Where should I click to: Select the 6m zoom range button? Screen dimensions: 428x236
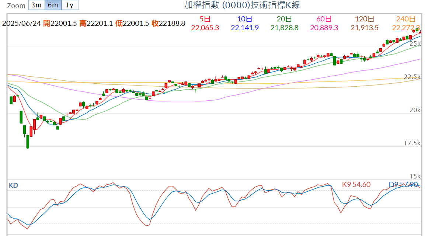click(53, 5)
